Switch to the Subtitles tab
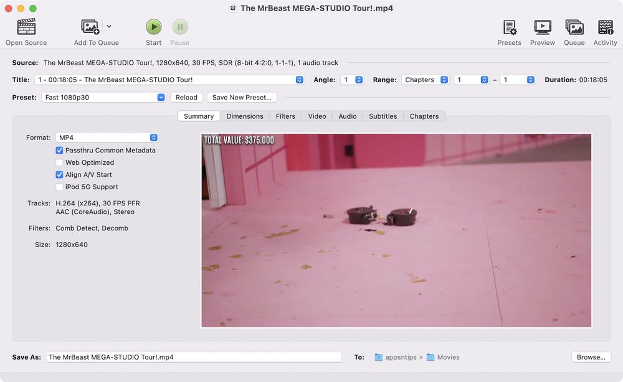 [383, 116]
